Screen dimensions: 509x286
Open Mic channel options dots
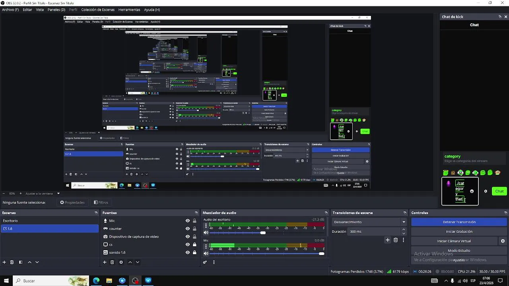pos(206,246)
